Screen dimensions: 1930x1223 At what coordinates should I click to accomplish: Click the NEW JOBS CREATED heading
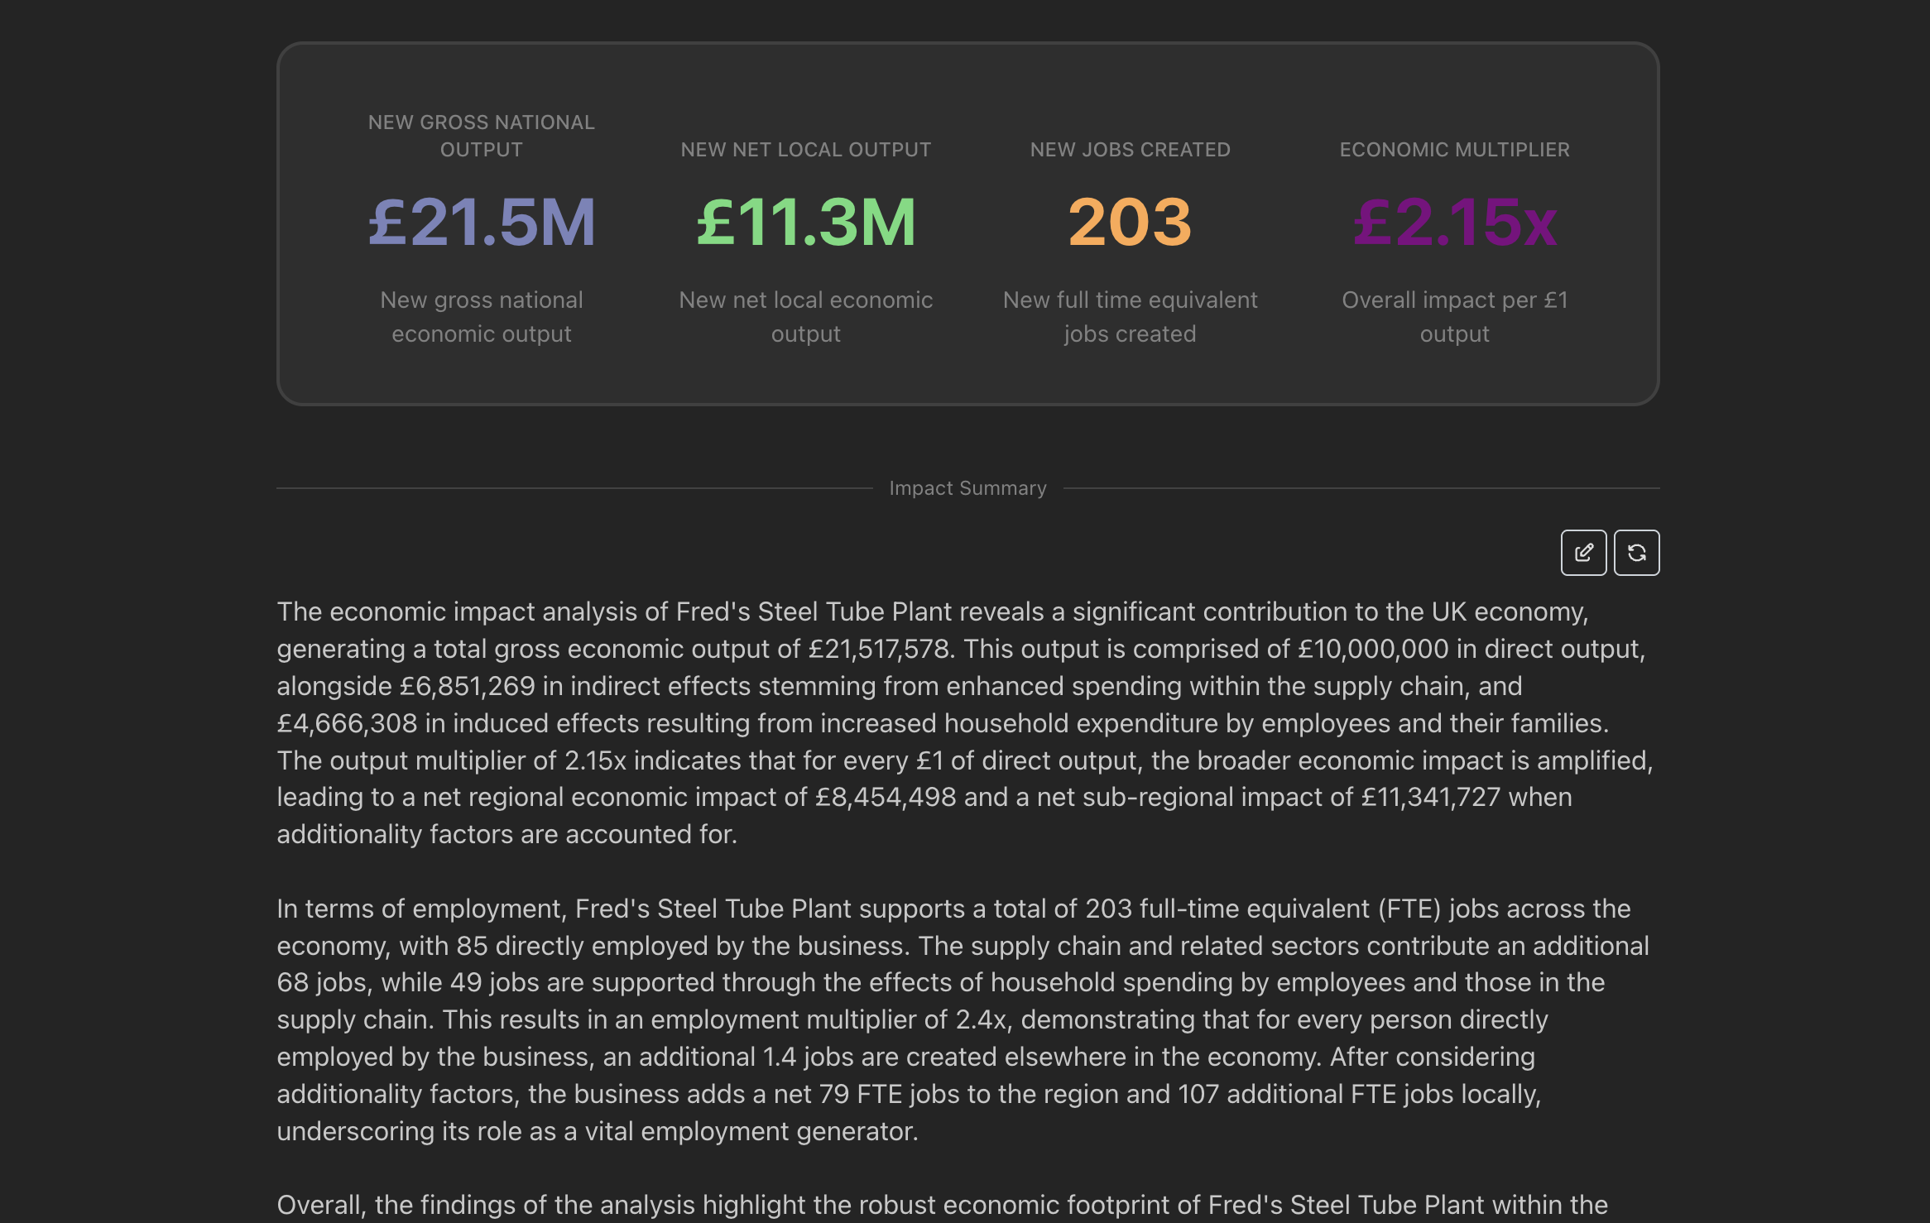coord(1130,150)
